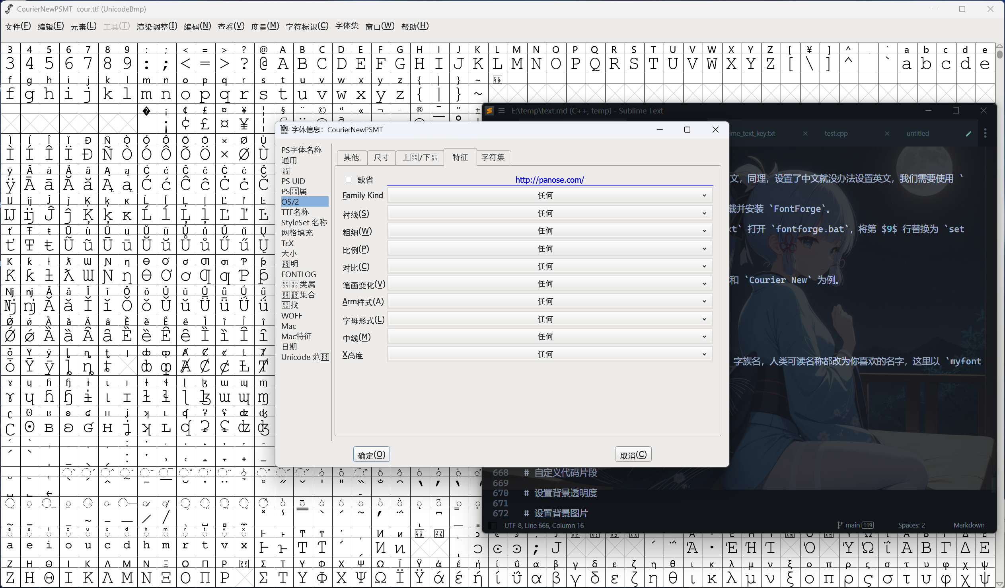Toggle the 缺省 checkbox

[348, 180]
